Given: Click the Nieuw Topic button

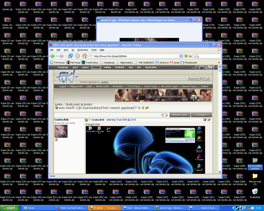Looking at the screenshot, I should click(x=180, y=115).
